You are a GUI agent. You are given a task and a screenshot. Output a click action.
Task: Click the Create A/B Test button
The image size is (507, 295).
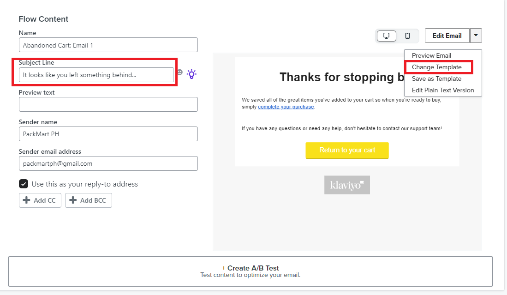coord(251,271)
